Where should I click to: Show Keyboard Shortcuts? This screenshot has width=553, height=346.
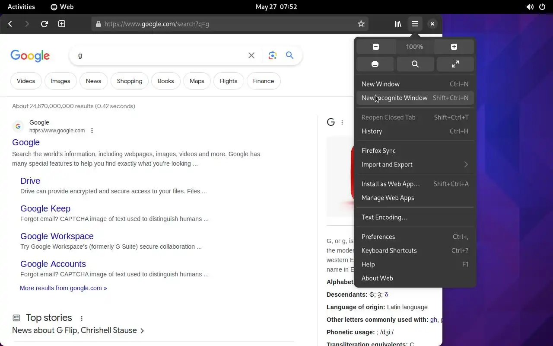point(415,250)
